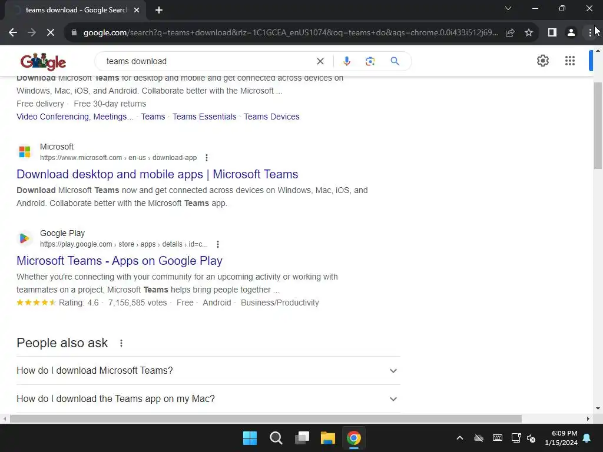Clear the search box text
The width and height of the screenshot is (603, 452).
(x=320, y=61)
